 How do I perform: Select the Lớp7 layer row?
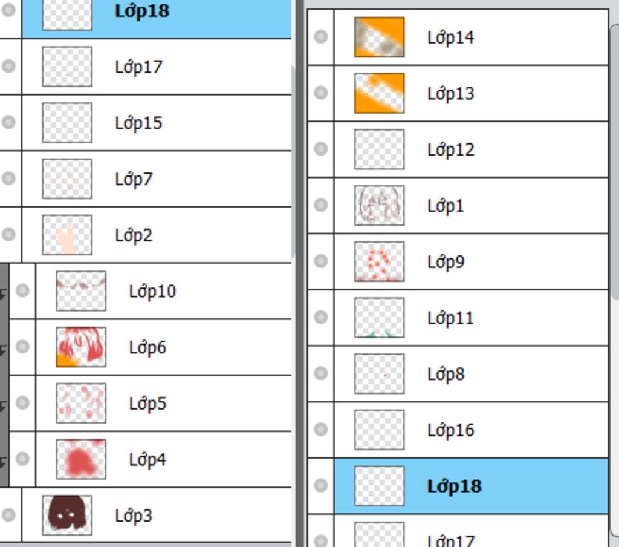click(x=157, y=179)
